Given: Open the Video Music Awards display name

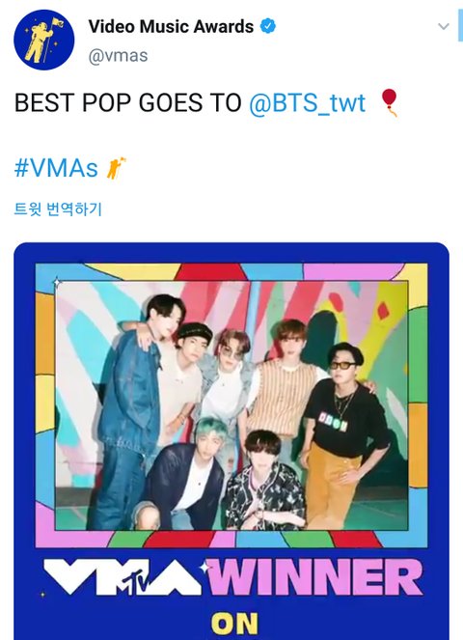Looking at the screenshot, I should [x=171, y=26].
